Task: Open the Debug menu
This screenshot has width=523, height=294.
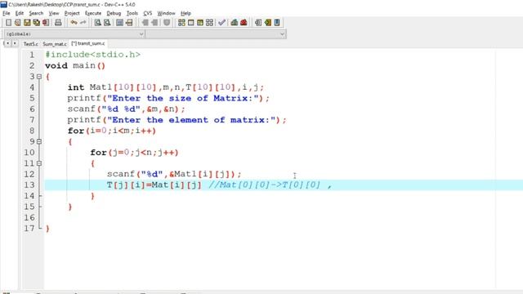Action: point(114,13)
